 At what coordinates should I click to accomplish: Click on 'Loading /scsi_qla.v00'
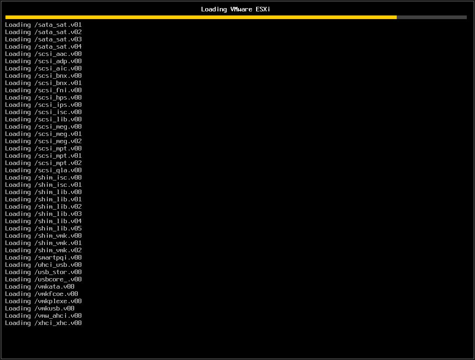43,170
